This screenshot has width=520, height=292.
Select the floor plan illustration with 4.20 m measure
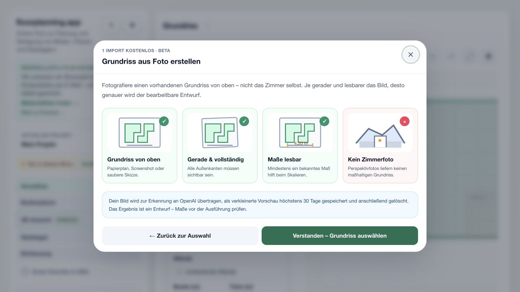300,133
